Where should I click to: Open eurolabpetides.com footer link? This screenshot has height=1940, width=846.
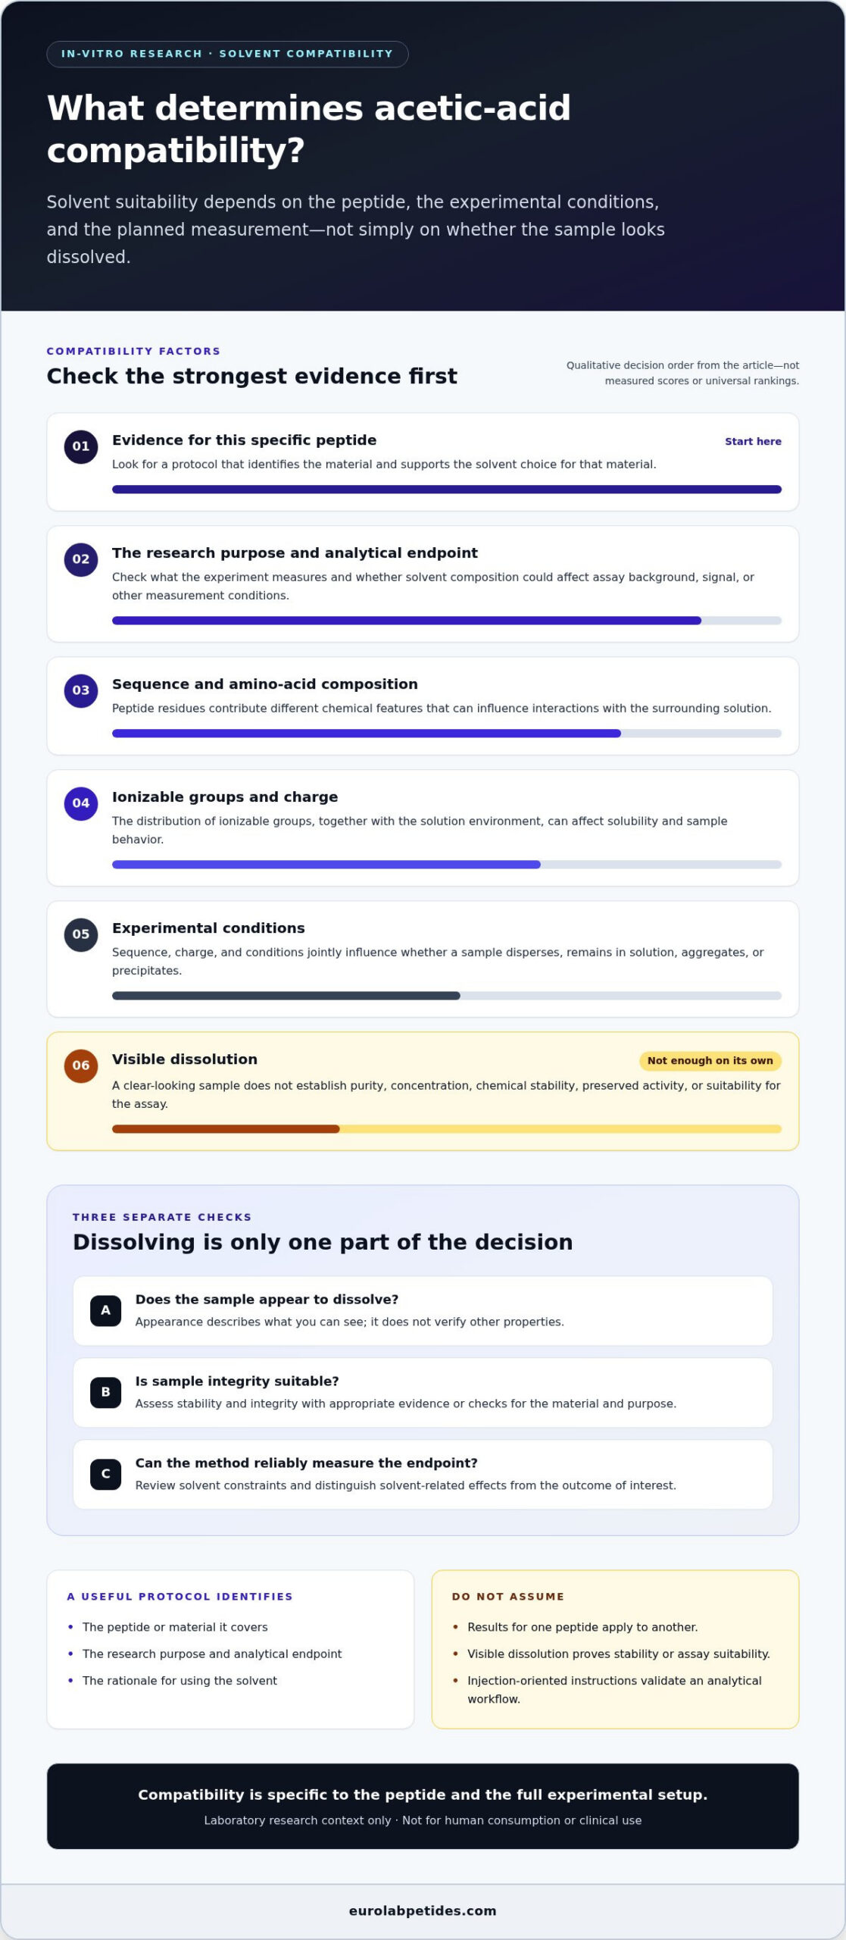(x=423, y=1910)
